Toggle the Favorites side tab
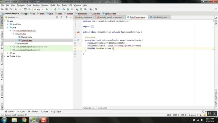The height and width of the screenshot is (123, 218). tap(2, 74)
